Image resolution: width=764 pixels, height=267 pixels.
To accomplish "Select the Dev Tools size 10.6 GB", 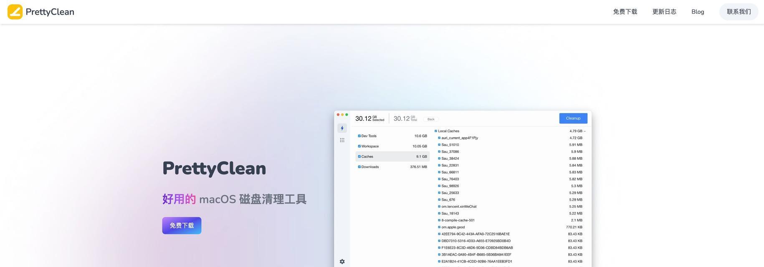I will (x=421, y=136).
